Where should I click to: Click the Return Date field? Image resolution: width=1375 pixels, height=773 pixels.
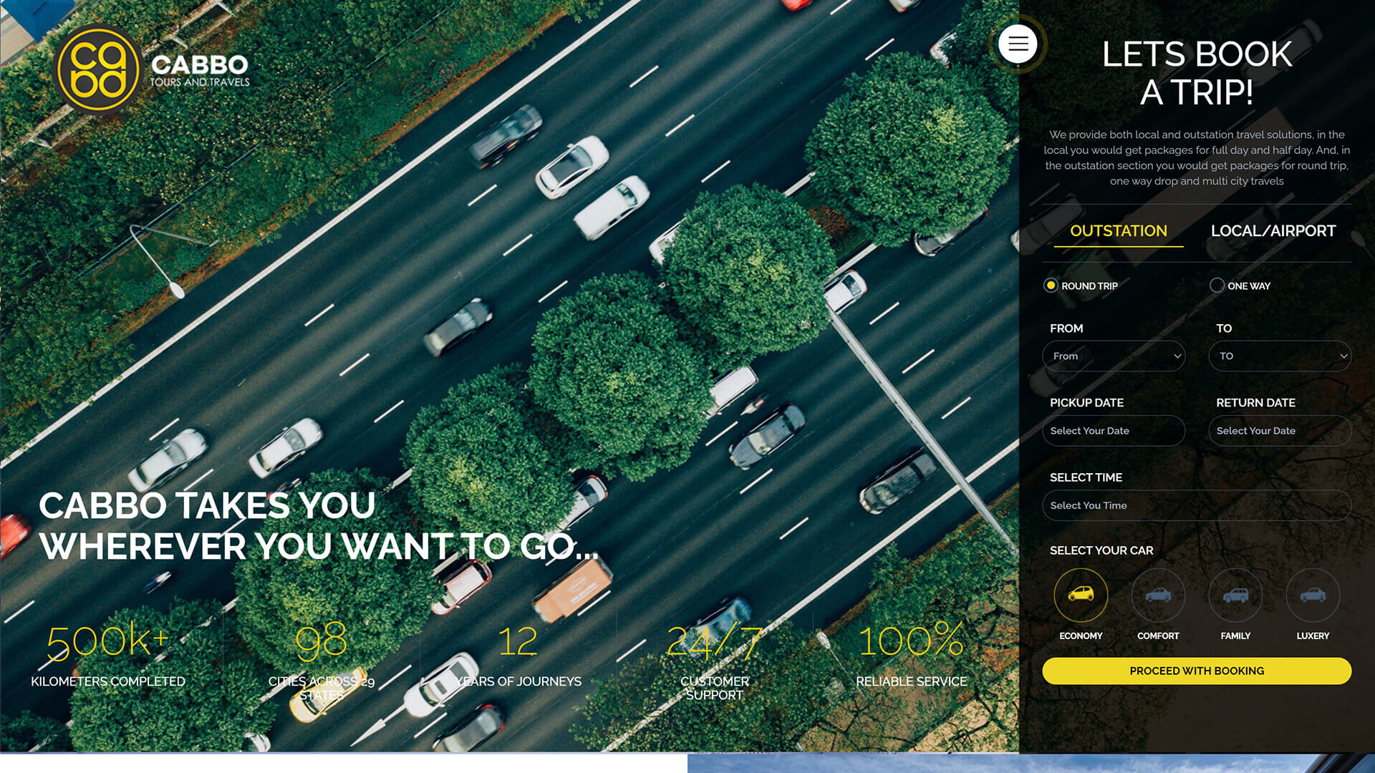click(x=1279, y=431)
